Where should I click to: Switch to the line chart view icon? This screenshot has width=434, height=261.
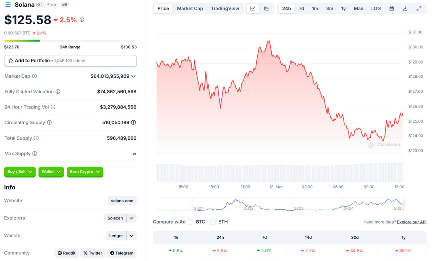(x=253, y=8)
